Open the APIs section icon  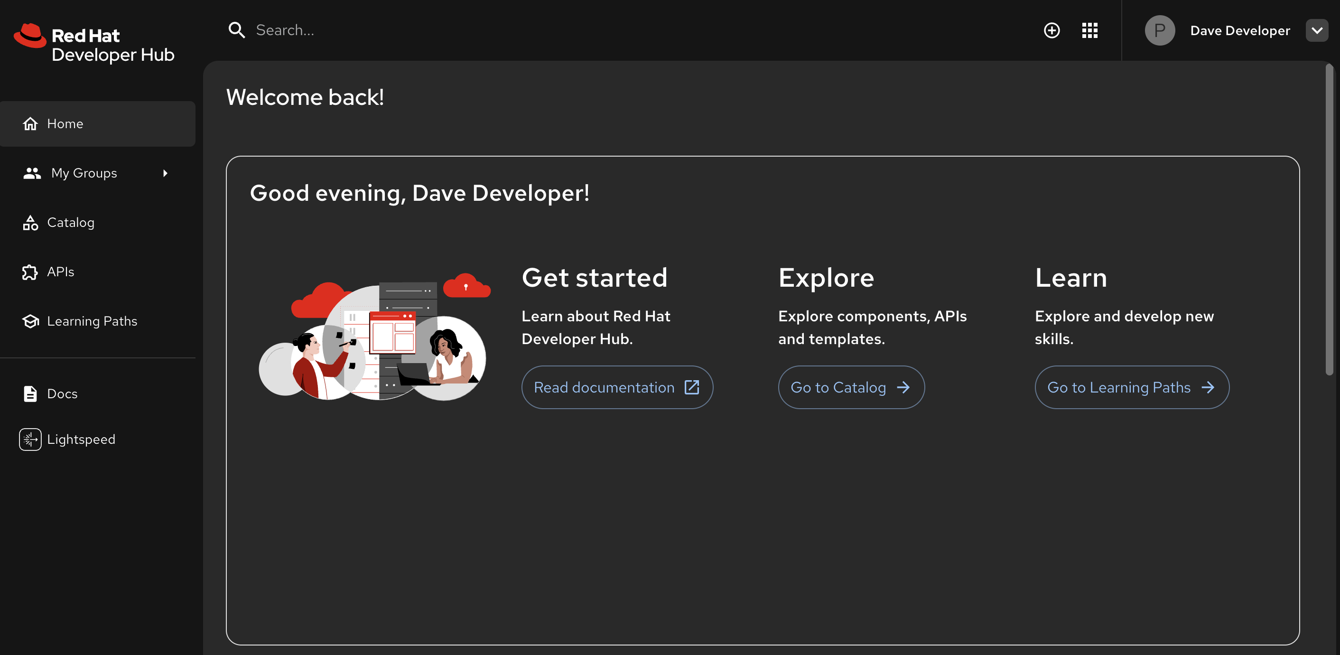[x=29, y=271]
